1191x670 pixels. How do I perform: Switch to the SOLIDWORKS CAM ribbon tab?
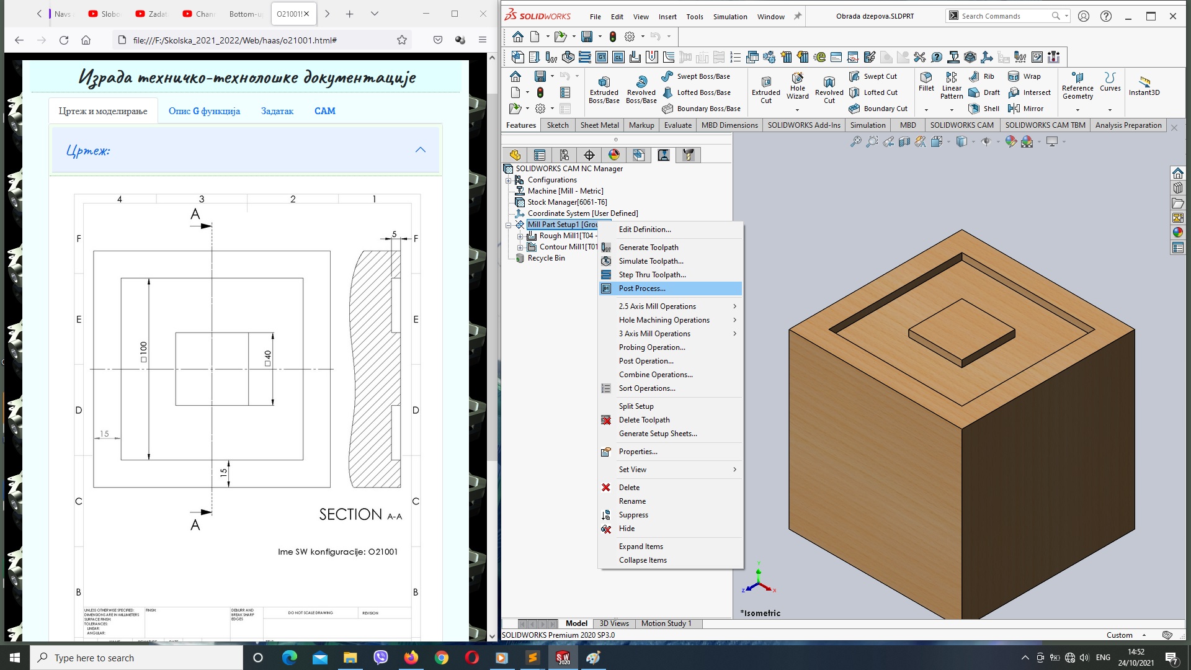pyautogui.click(x=961, y=125)
